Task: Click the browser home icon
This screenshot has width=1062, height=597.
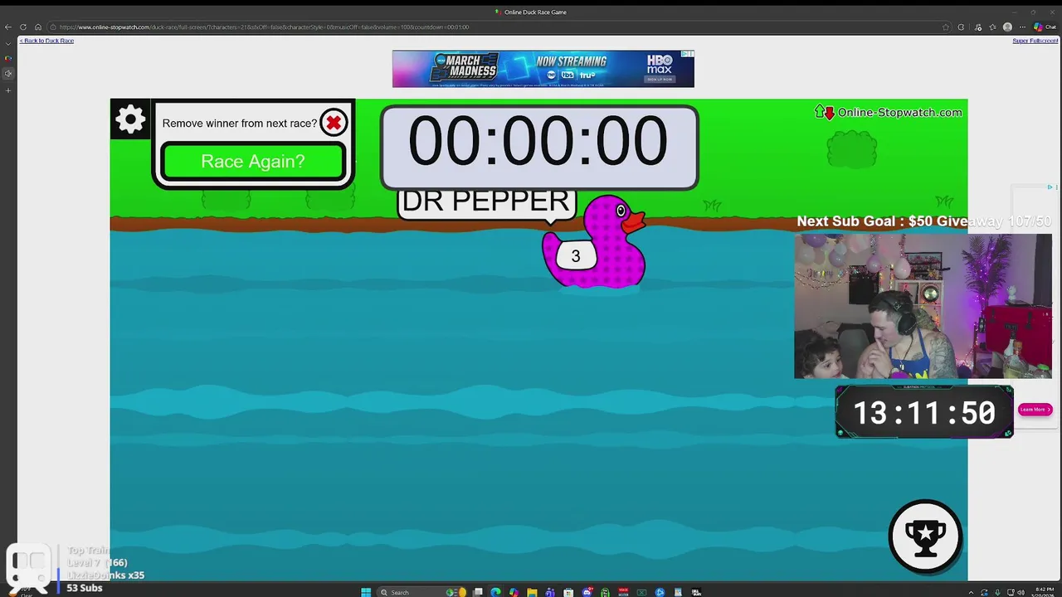Action: [x=37, y=27]
